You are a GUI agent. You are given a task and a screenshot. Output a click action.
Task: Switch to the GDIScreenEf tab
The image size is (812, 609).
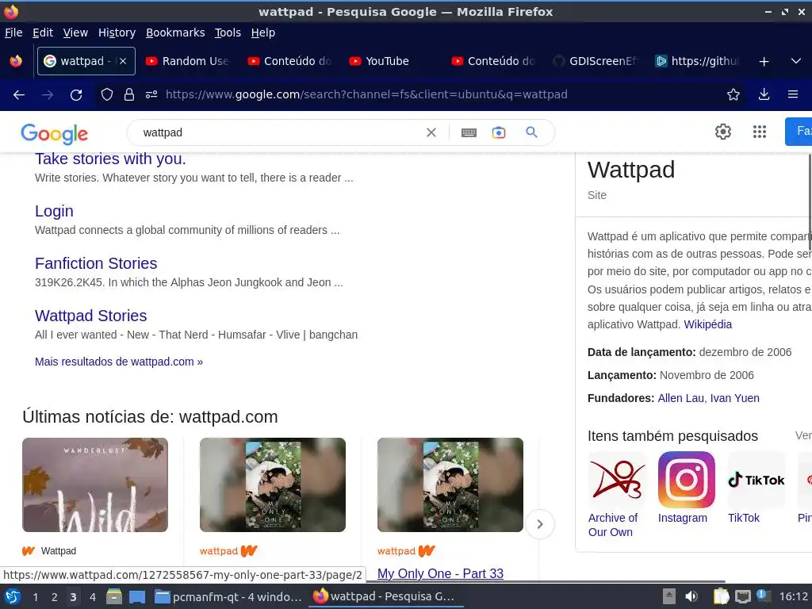click(596, 61)
